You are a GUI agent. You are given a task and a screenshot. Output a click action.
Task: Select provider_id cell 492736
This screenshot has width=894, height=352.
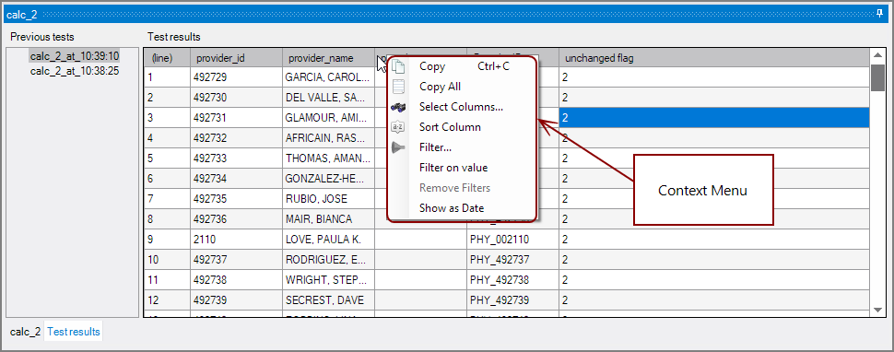pyautogui.click(x=237, y=219)
